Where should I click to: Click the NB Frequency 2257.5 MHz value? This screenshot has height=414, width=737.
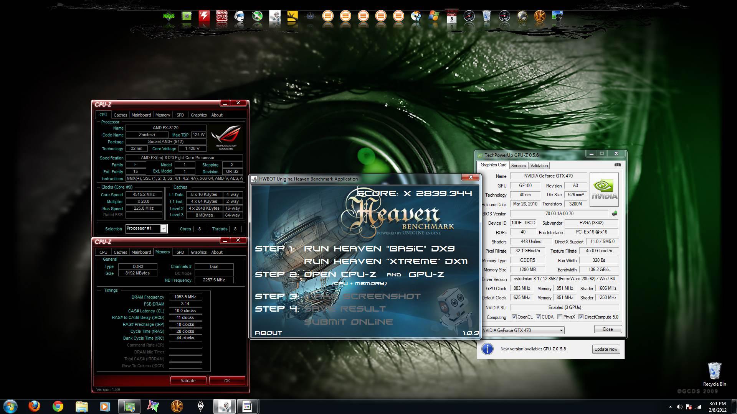pos(214,280)
